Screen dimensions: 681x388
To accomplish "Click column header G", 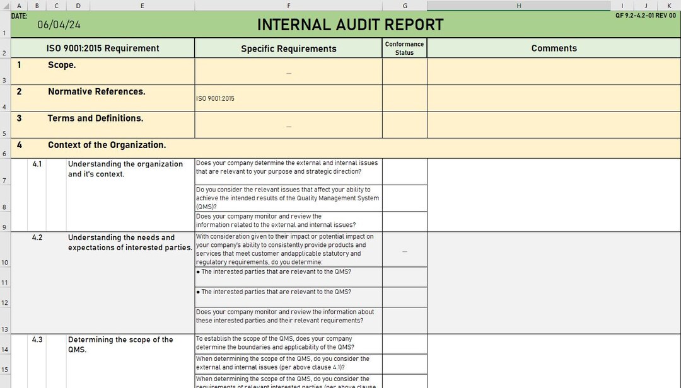I will click(x=404, y=5).
